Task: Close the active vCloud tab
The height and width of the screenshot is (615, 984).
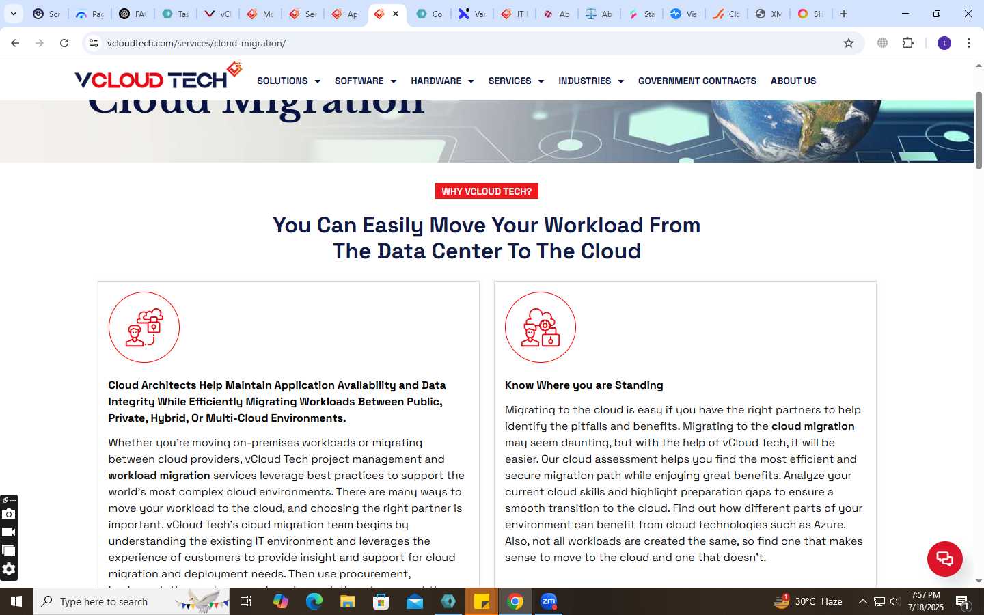Action: pos(396,14)
